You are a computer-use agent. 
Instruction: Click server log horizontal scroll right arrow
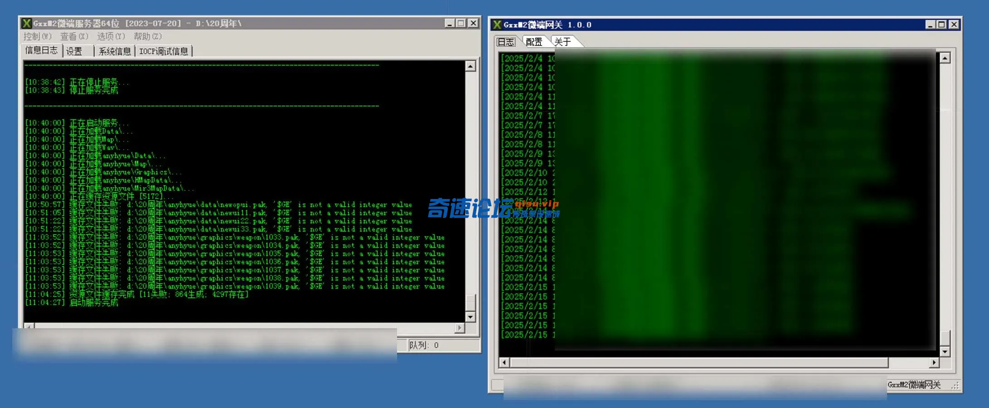460,327
